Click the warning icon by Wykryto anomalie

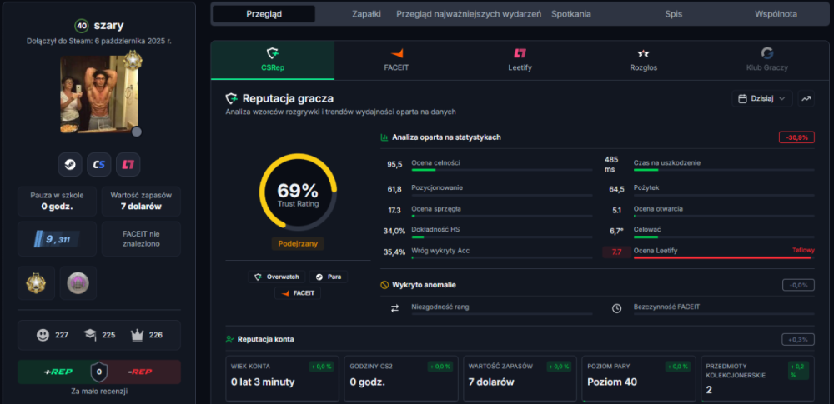click(x=384, y=285)
